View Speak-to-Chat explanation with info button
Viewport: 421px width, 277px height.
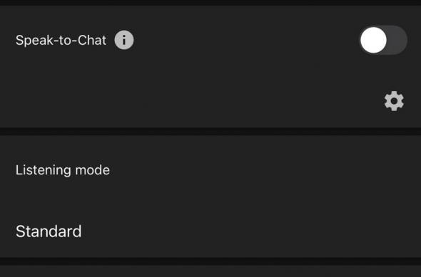(x=124, y=40)
